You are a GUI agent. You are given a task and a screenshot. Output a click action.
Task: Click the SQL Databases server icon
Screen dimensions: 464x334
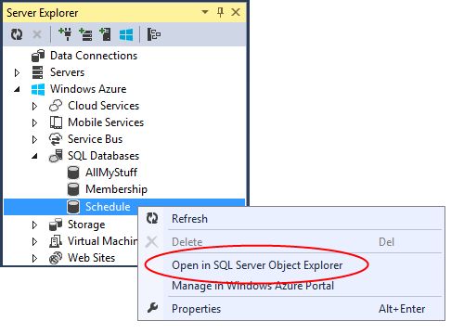[x=56, y=156]
